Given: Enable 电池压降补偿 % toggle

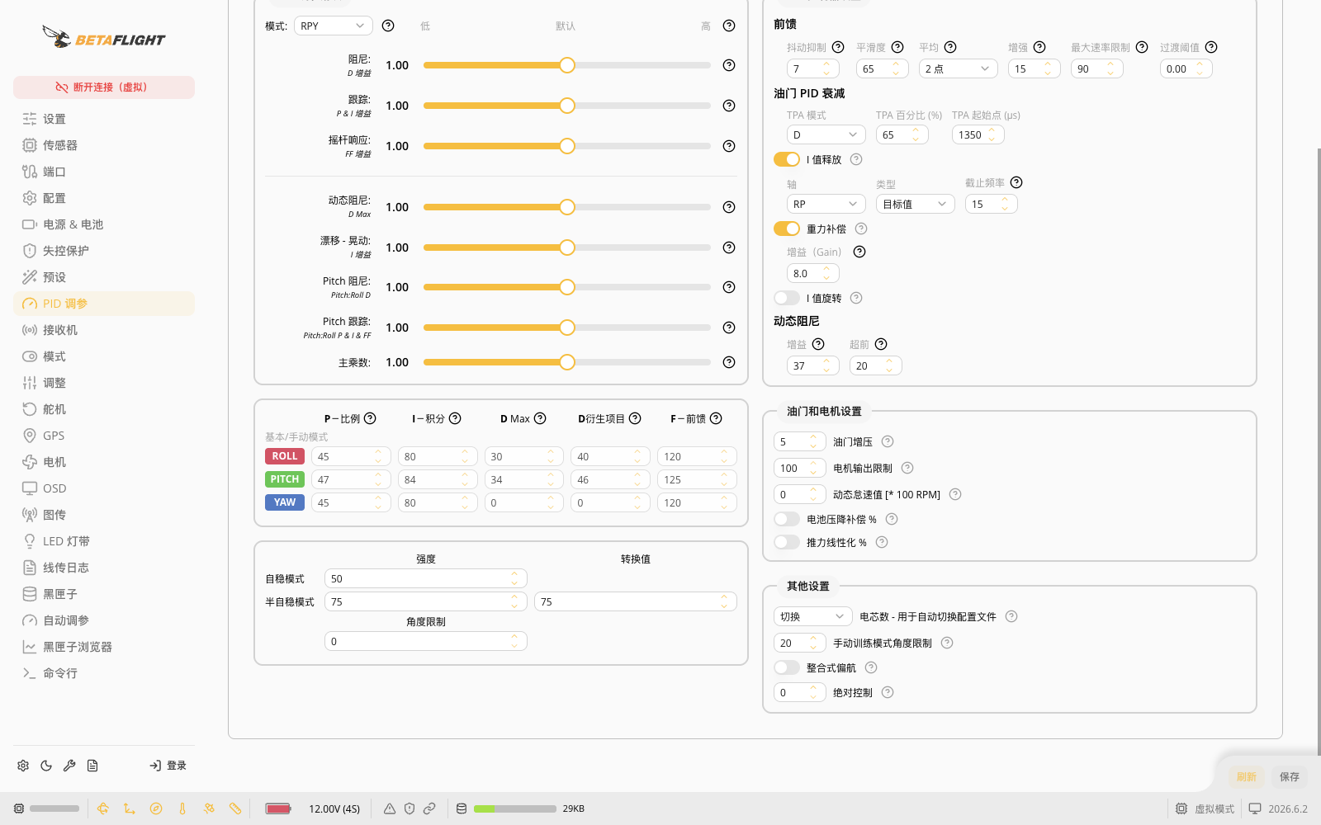Looking at the screenshot, I should (x=787, y=519).
